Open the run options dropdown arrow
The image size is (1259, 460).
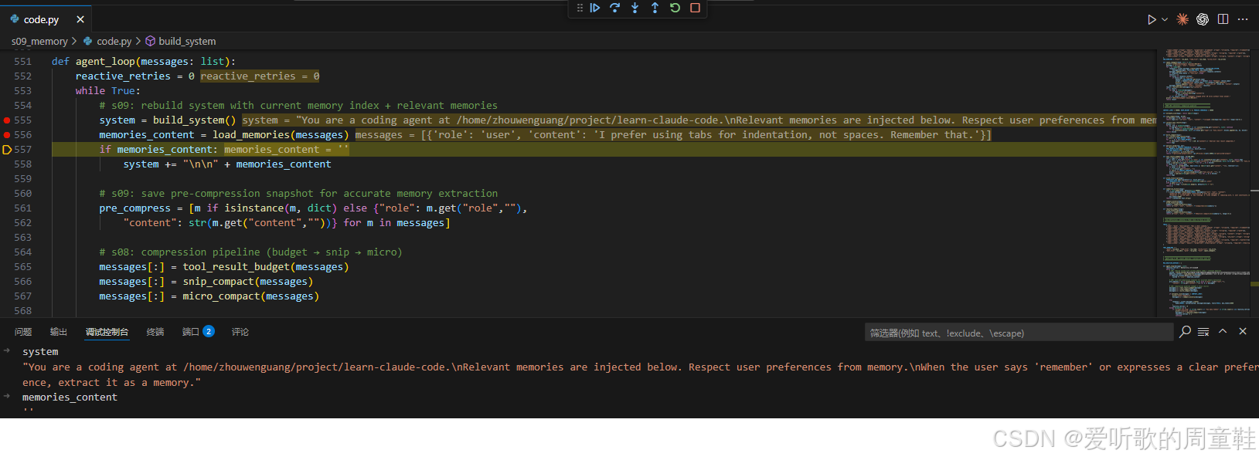point(1165,19)
